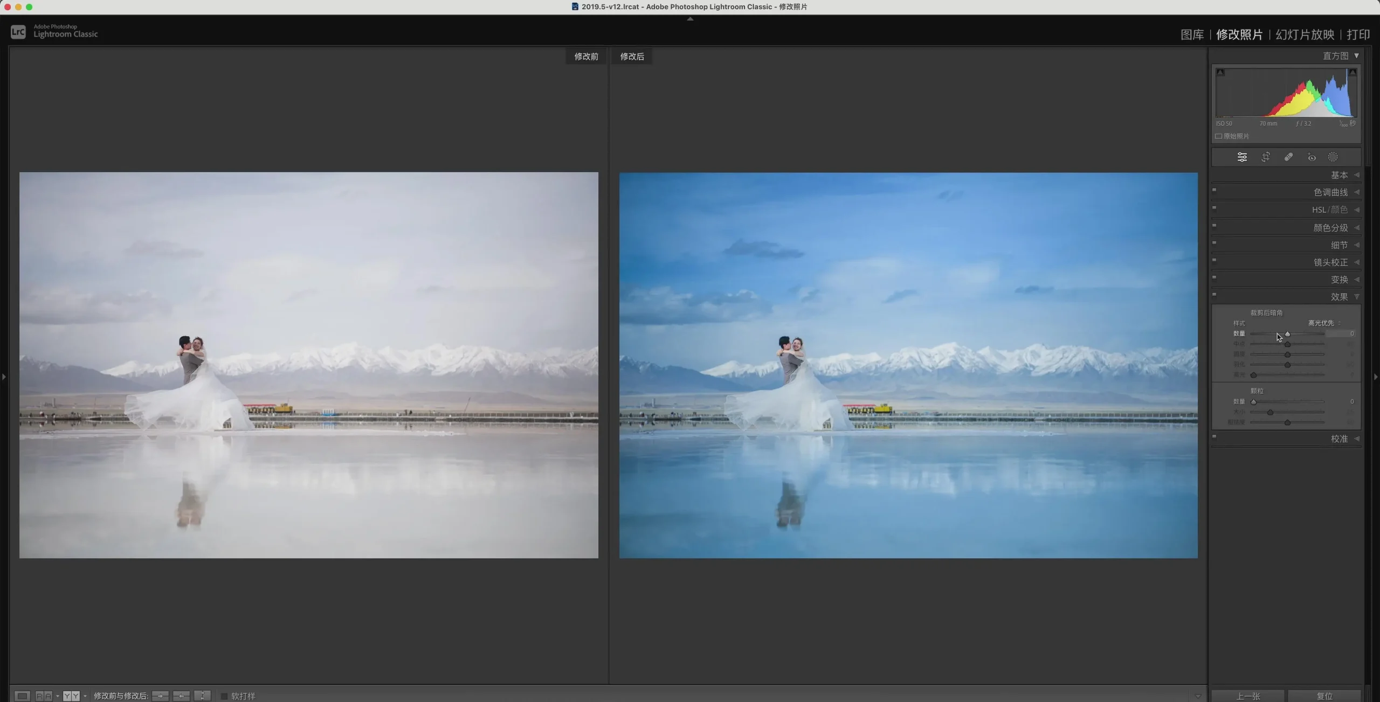This screenshot has width=1380, height=702.
Task: Select the Red Eye correction tool icon
Action: pos(1312,157)
